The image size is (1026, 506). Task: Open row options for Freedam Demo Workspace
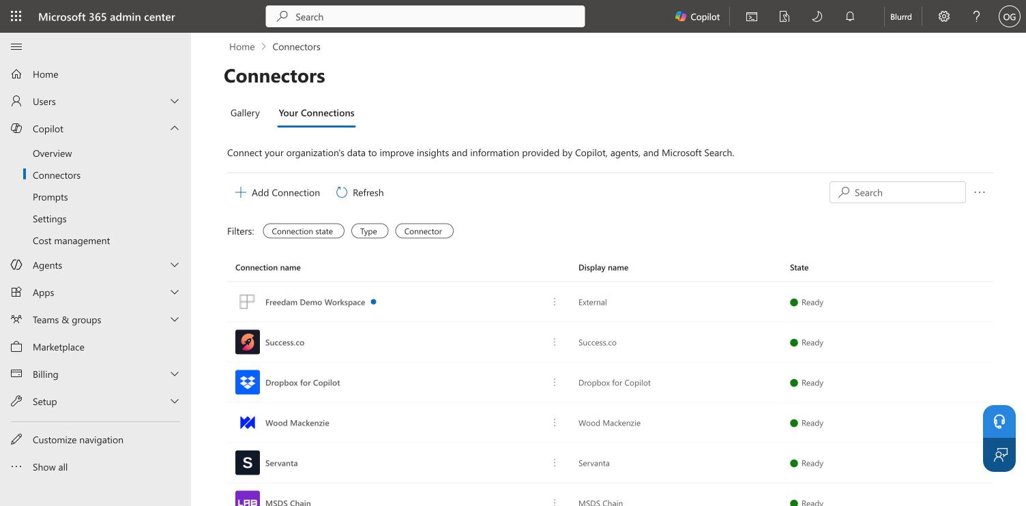point(555,301)
